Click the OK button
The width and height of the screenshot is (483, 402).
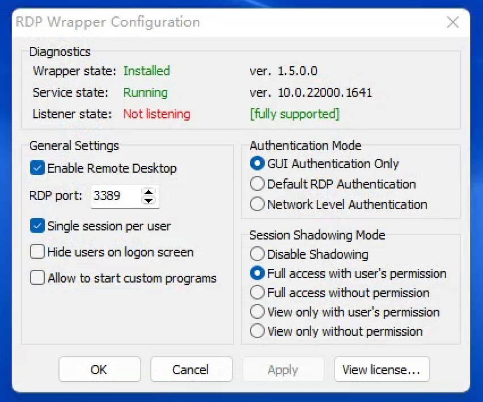point(99,369)
